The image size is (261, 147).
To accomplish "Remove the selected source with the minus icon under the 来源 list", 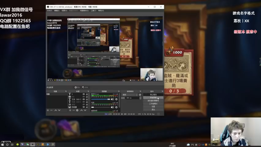I will (x=74, y=110).
